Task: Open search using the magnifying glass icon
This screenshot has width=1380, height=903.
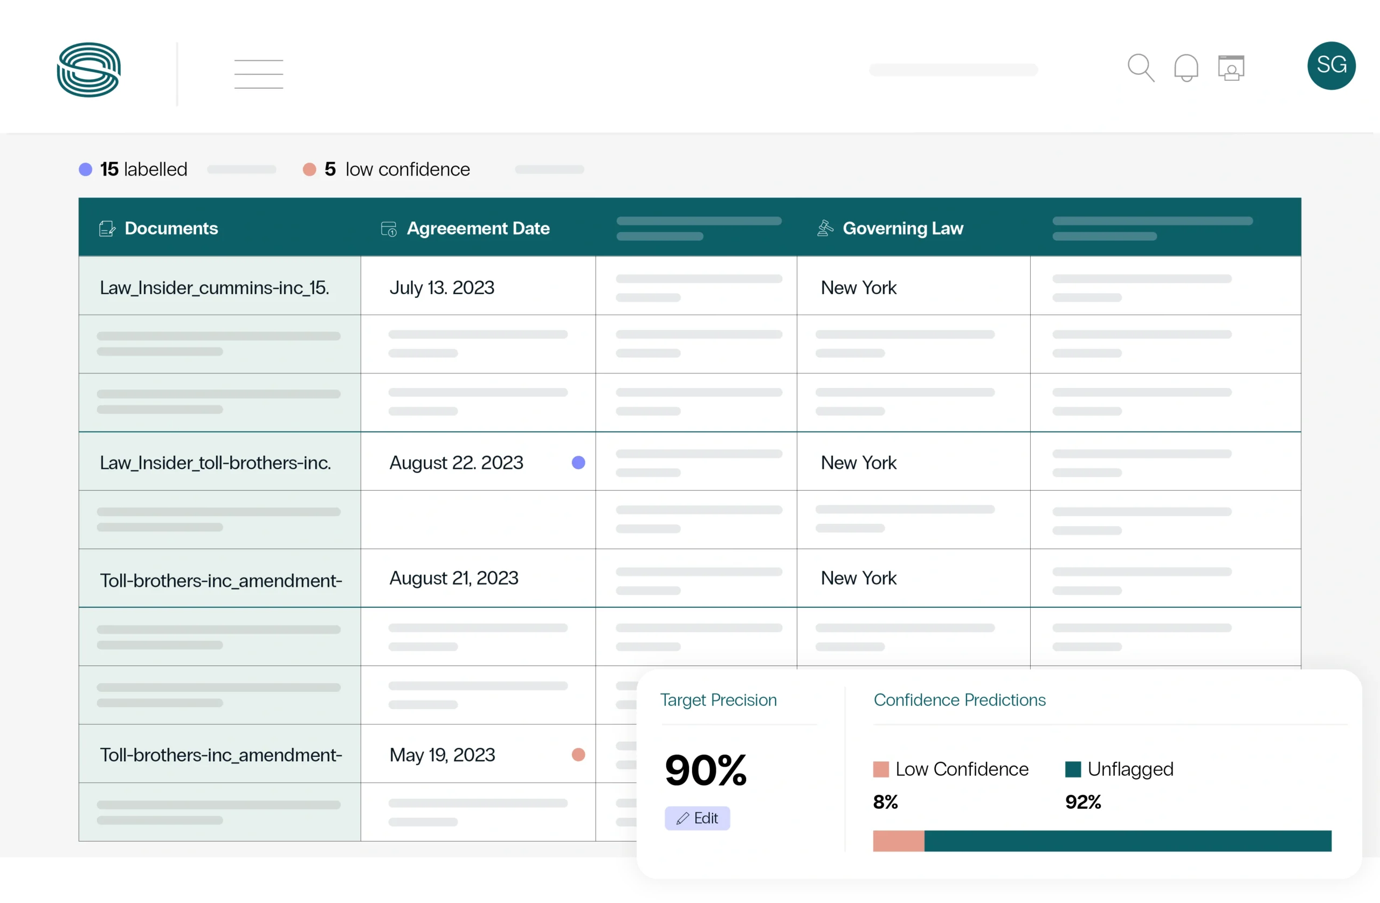Action: [1141, 67]
